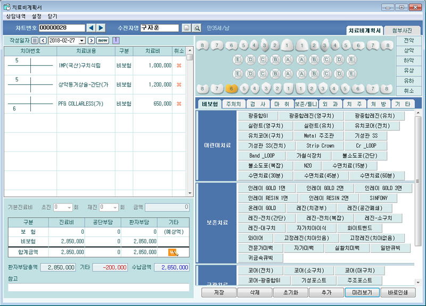
Task: Open the new patient document icon
Action: tap(186, 28)
